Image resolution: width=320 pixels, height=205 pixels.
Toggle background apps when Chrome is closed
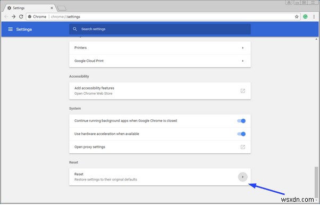(x=241, y=121)
